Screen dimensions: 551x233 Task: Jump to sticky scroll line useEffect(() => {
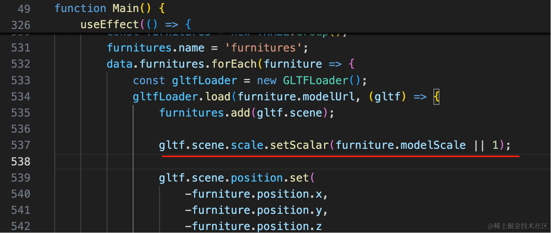pyautogui.click(x=136, y=25)
